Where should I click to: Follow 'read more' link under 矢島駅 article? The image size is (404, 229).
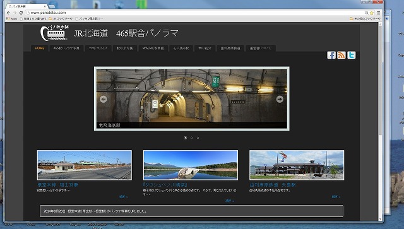[336, 197]
